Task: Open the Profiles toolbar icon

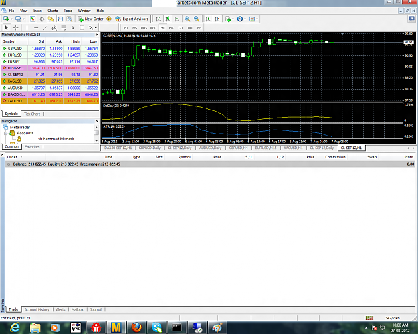Action: tap(18, 19)
